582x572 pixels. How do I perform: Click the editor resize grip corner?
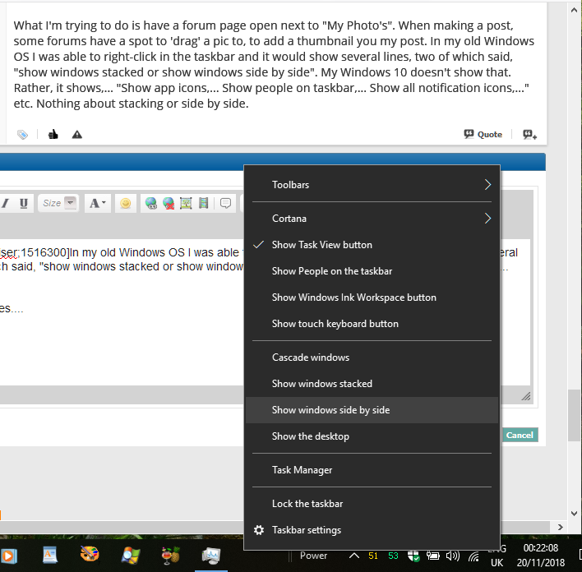[x=525, y=396]
